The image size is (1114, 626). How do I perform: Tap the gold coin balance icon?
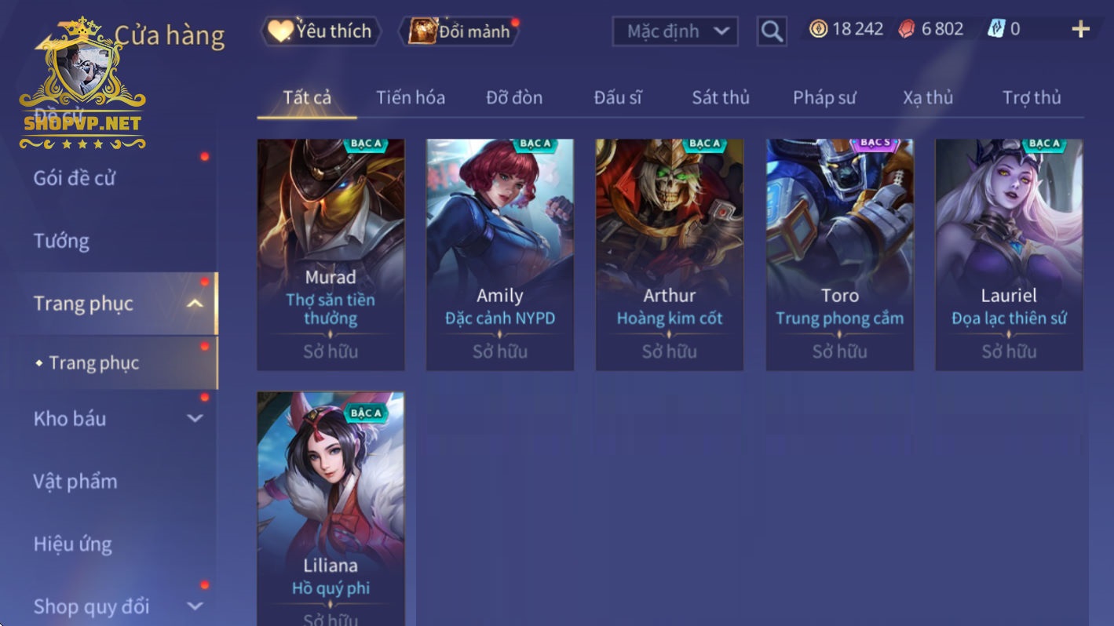click(818, 29)
